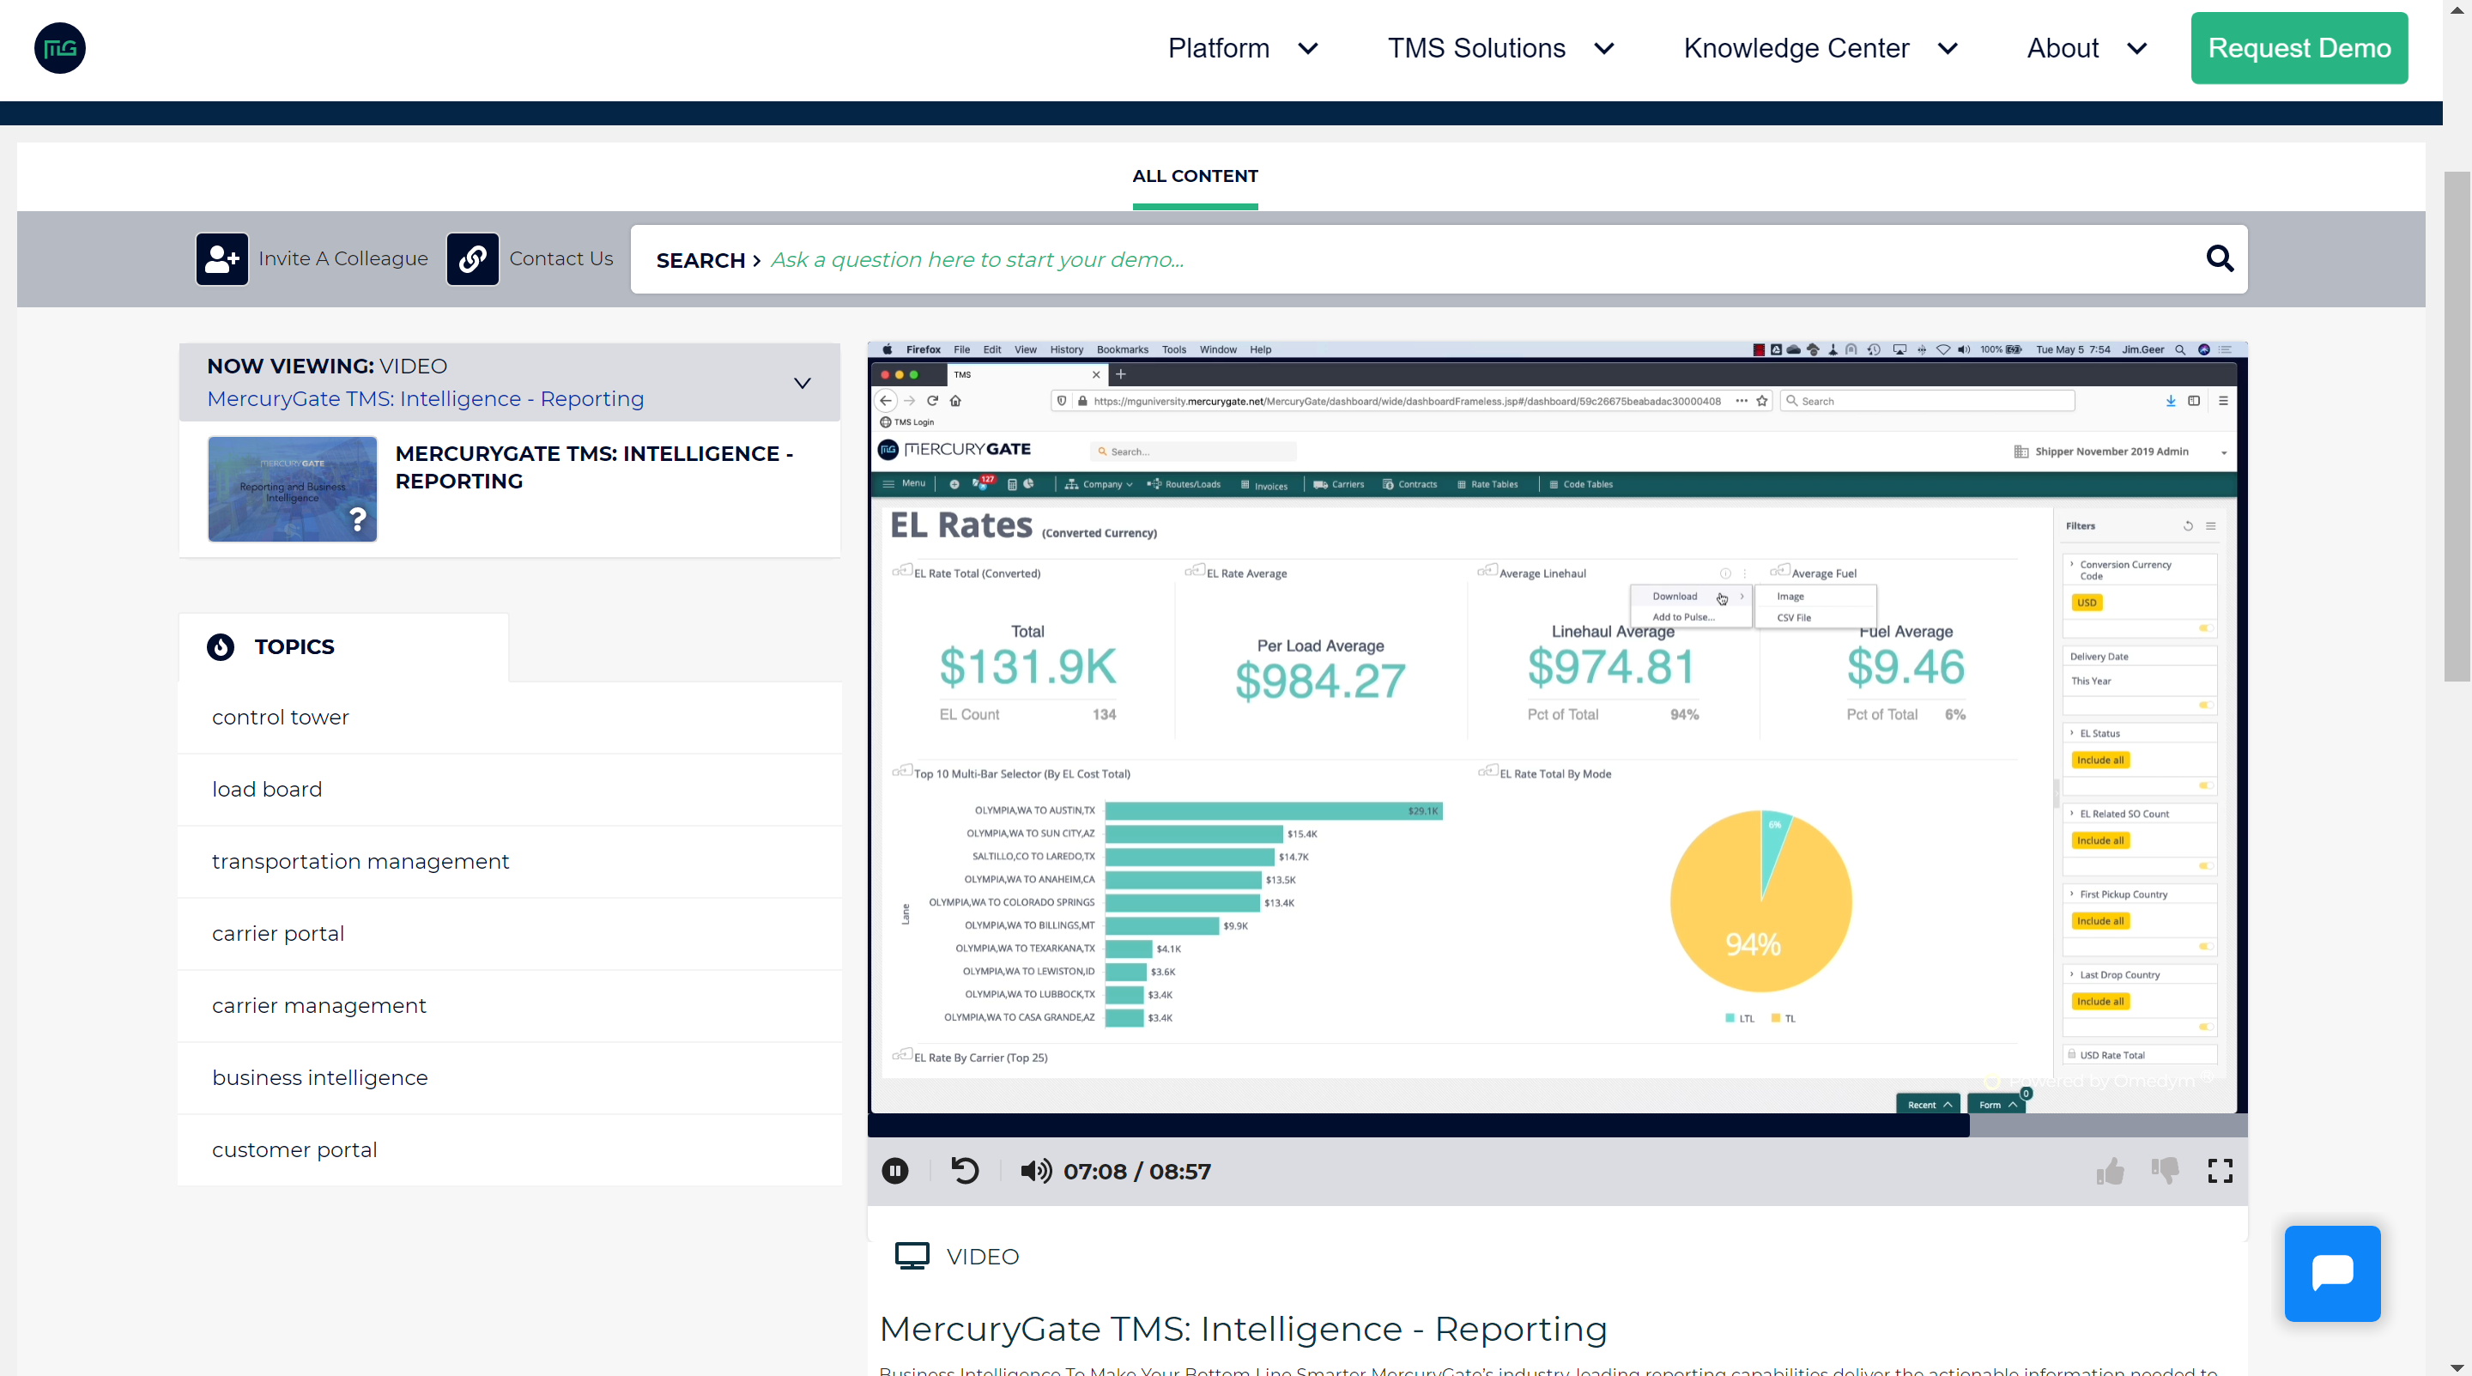Screen dimensions: 2472x1376
Task: Click the Request Demo button
Action: click(2299, 48)
